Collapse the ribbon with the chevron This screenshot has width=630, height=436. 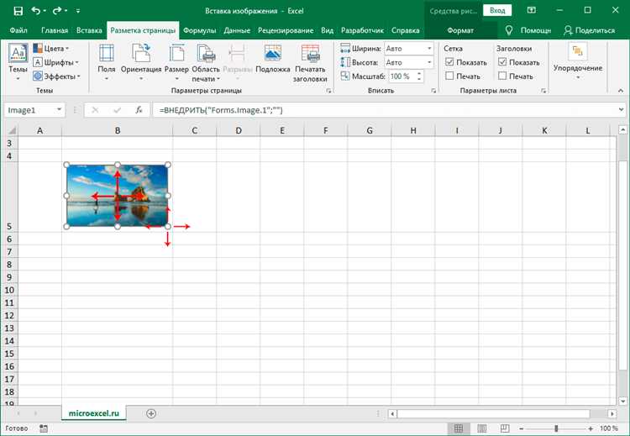pos(621,92)
